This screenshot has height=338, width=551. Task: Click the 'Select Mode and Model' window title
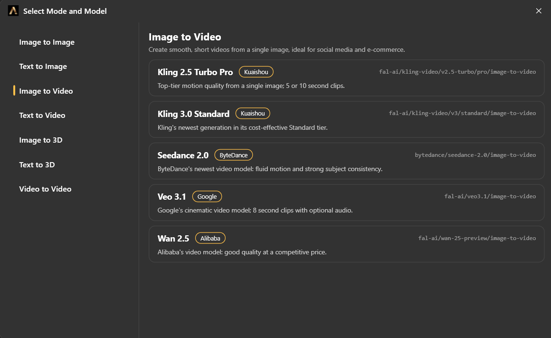[x=65, y=11]
